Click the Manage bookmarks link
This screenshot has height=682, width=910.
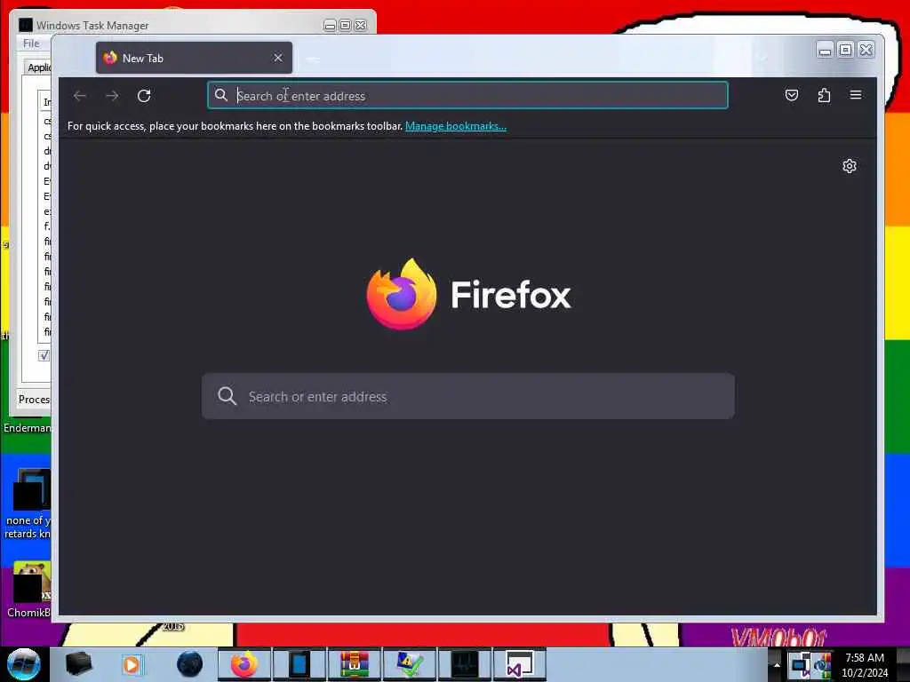456,126
